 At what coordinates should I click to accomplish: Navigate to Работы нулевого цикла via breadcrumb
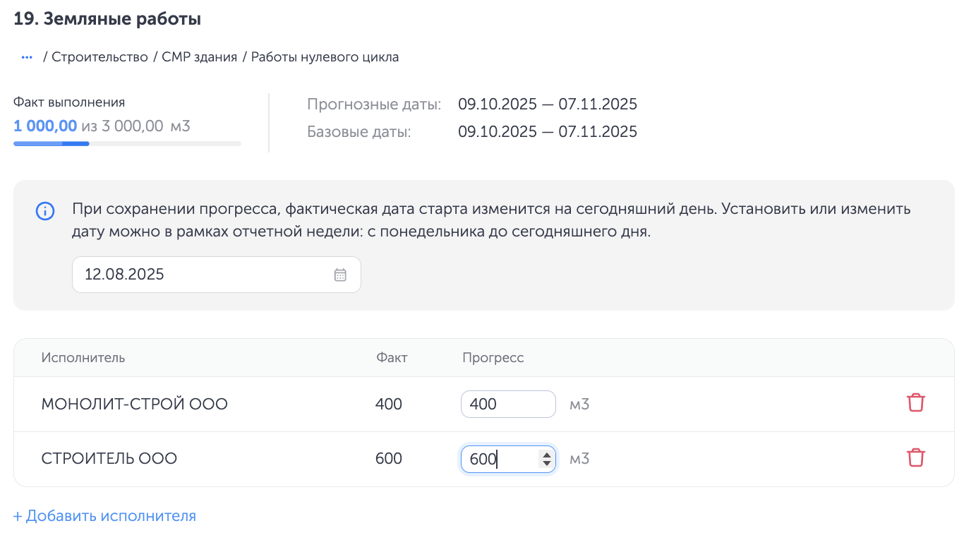pos(324,56)
